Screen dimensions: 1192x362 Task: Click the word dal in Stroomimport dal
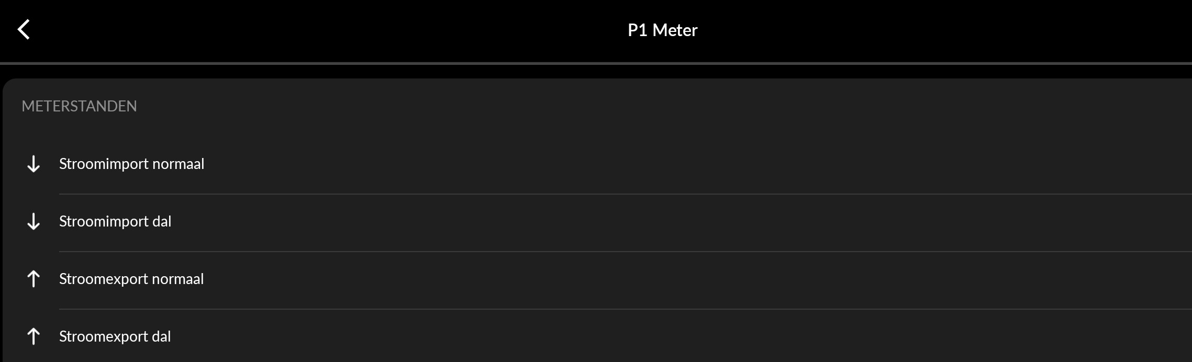point(162,222)
